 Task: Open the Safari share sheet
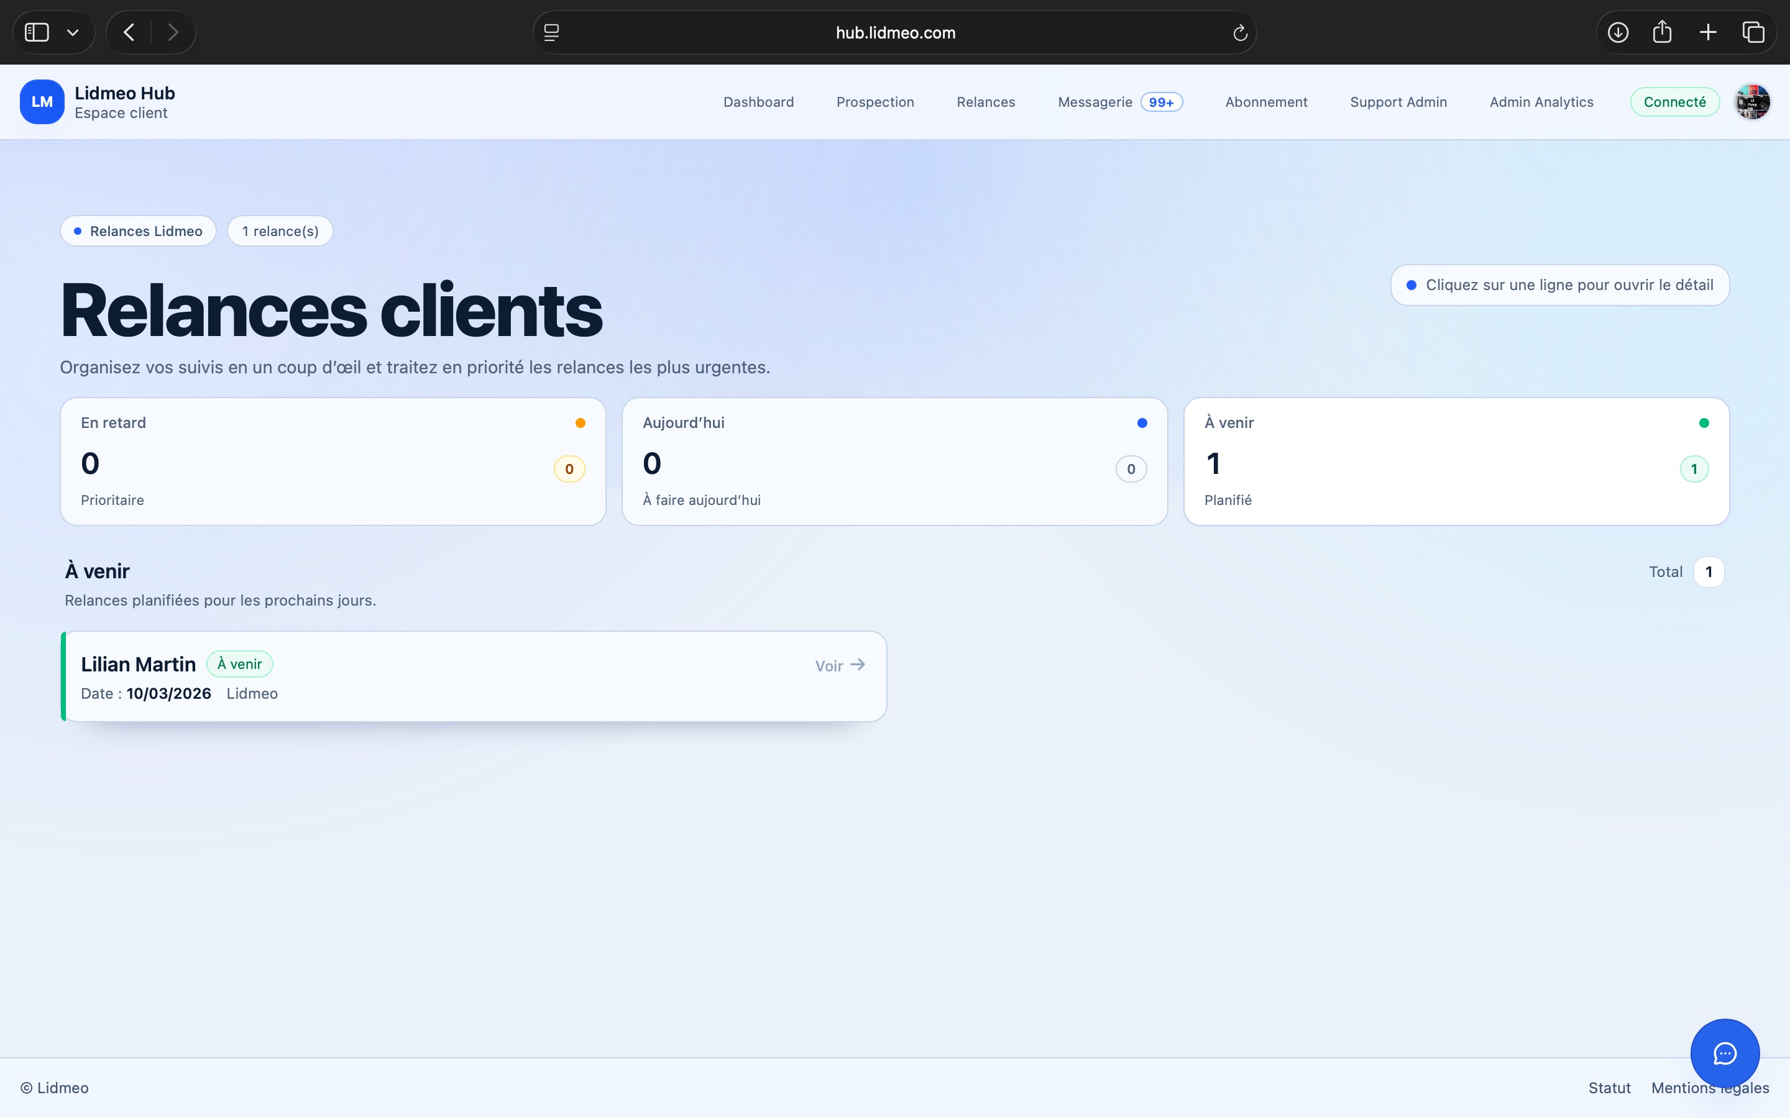1662,32
